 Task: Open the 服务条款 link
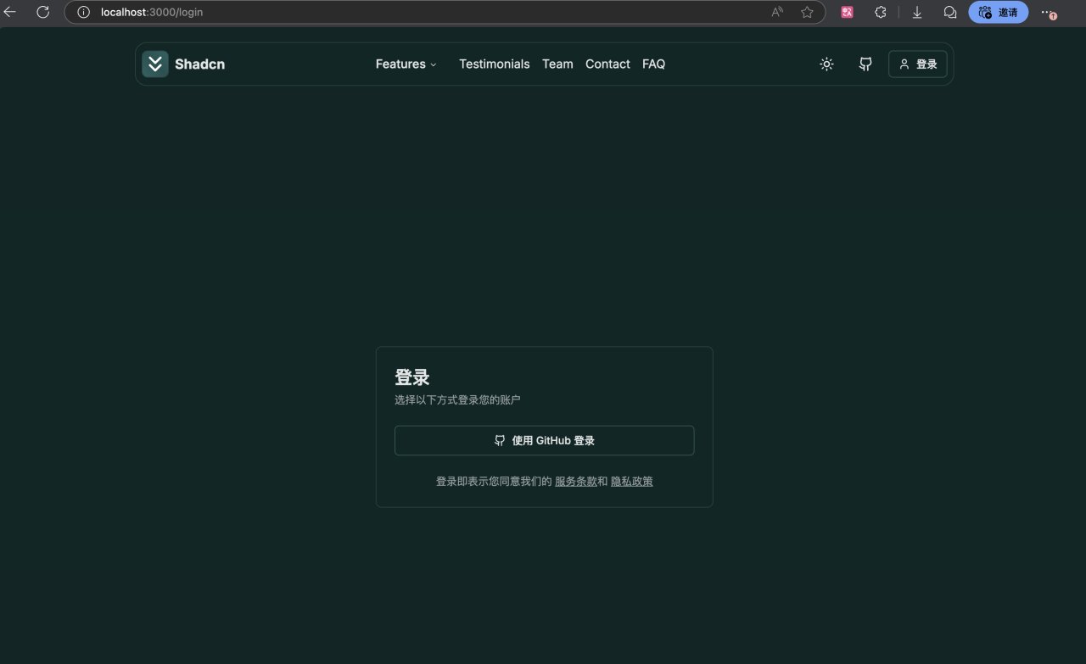pyautogui.click(x=575, y=482)
